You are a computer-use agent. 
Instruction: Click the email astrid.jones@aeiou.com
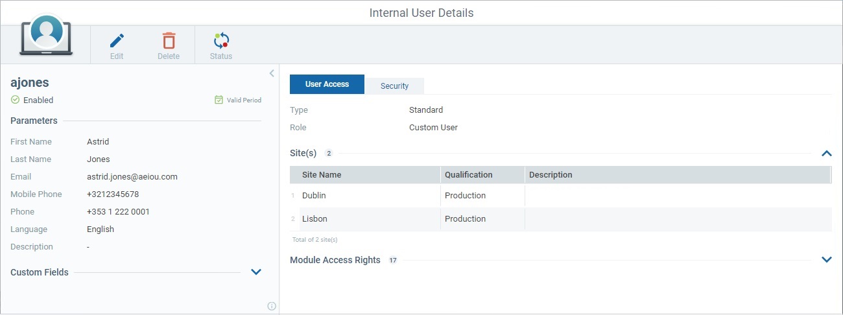(132, 177)
